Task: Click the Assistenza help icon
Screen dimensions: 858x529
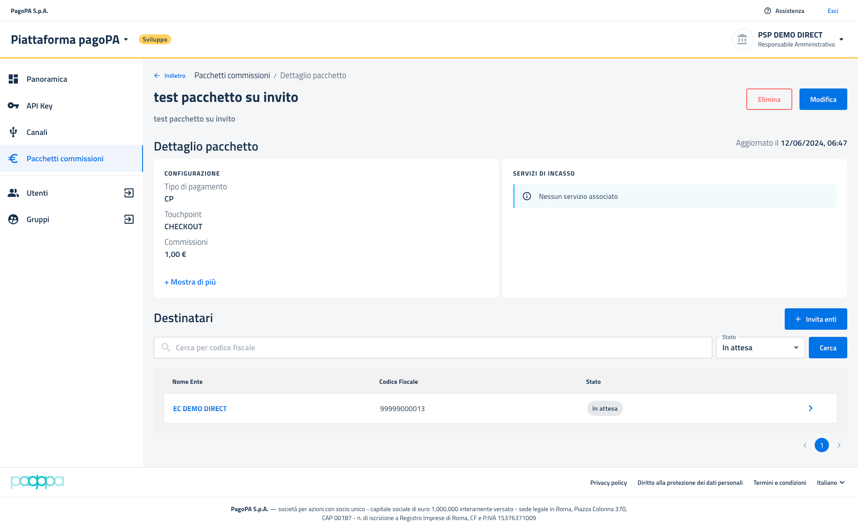Action: coord(768,11)
